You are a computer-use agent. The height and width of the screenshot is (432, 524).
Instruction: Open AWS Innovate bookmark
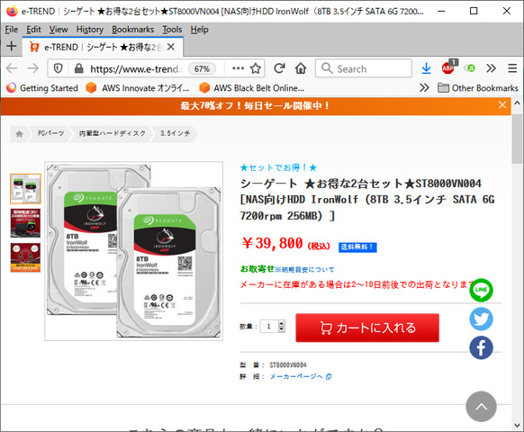(x=138, y=88)
